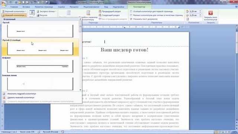The height and width of the screenshot is (134, 238).
Task: Click the Следующий раздел icon
Action: [x=100, y=15]
